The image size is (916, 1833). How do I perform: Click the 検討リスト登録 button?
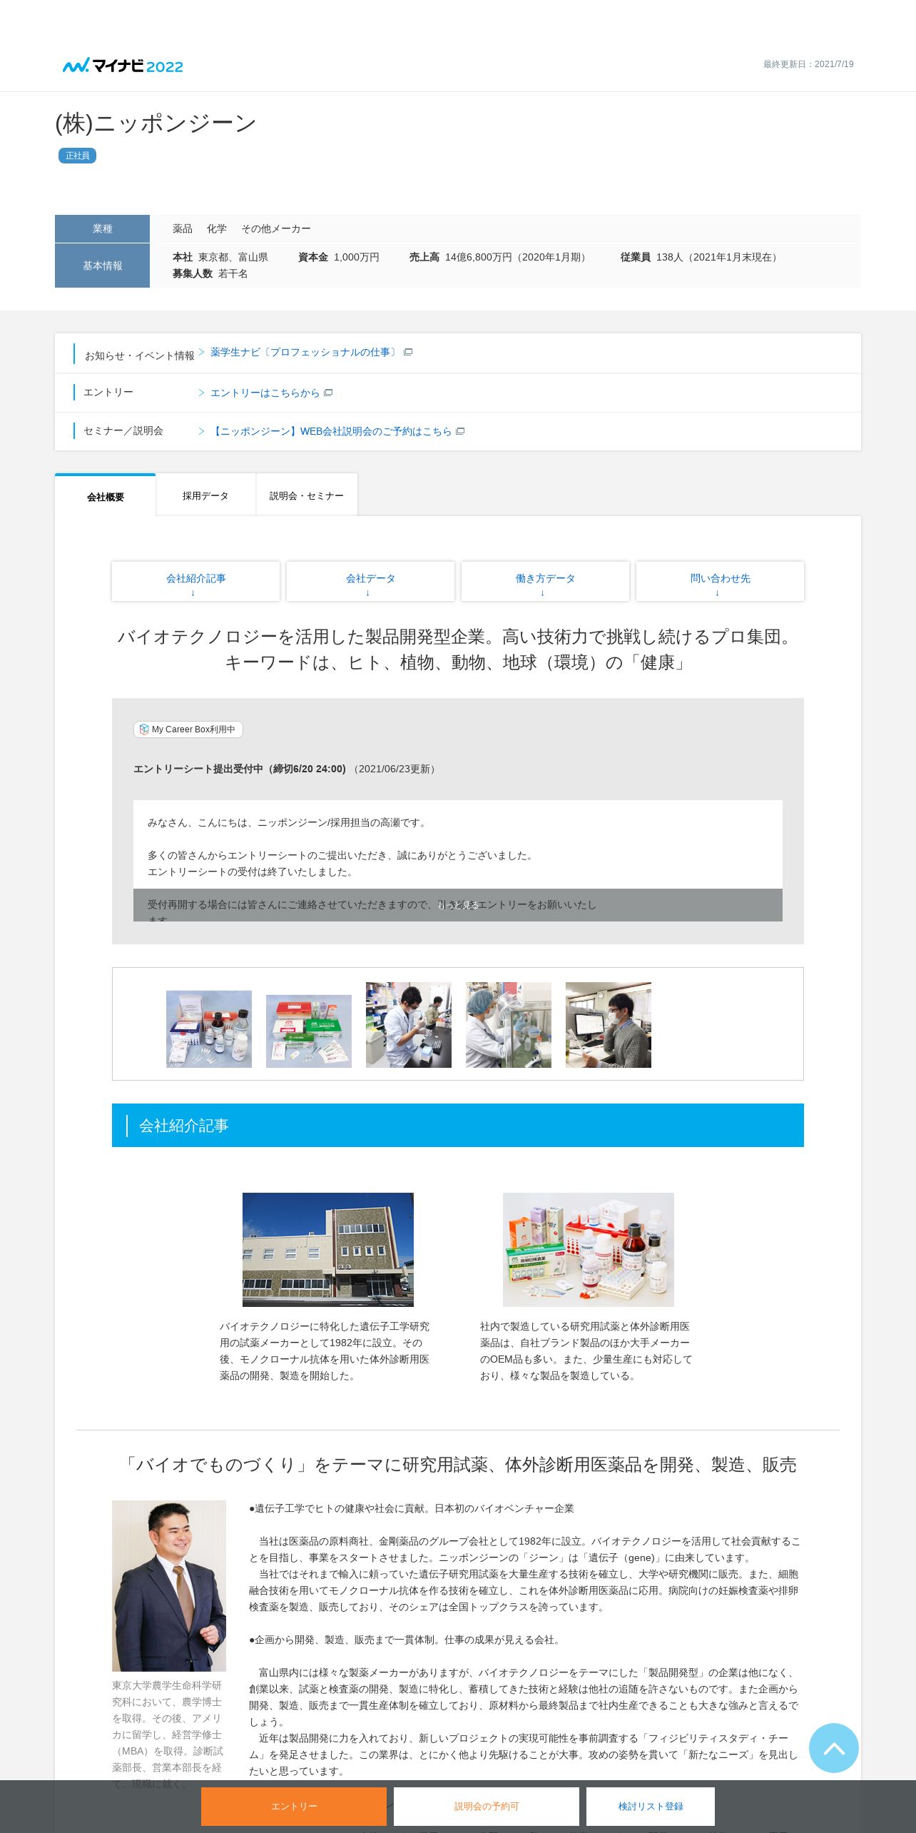pos(651,1807)
